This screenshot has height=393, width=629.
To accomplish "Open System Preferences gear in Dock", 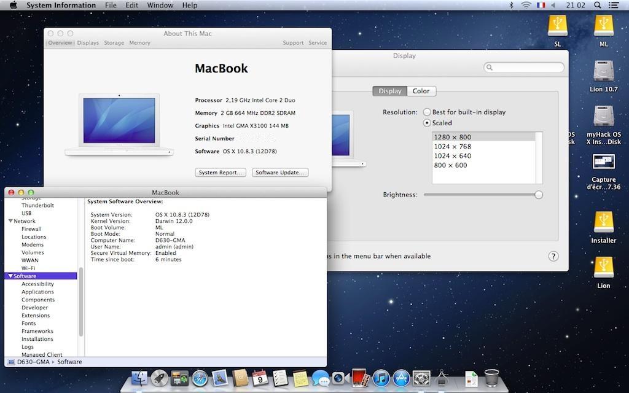I will pos(421,378).
